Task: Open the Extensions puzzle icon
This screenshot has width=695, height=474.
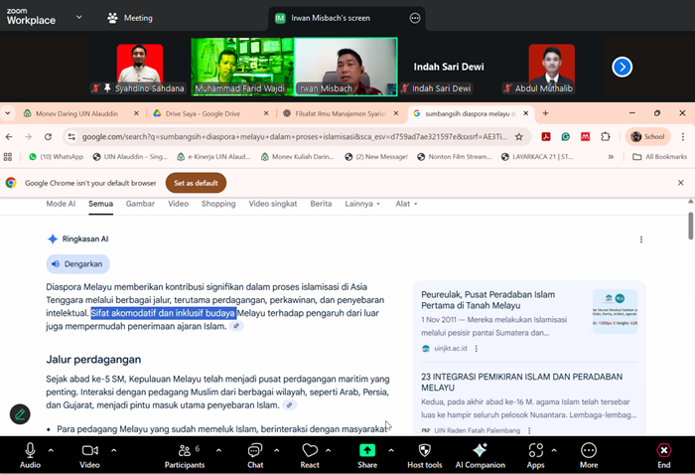Action: (x=606, y=137)
